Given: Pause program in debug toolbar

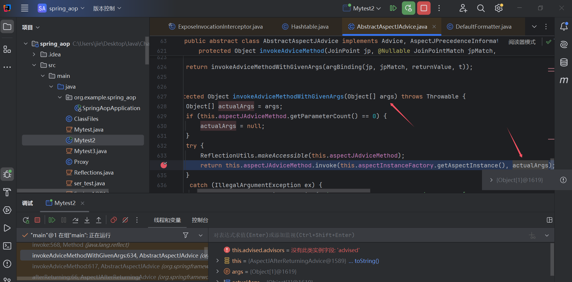Looking at the screenshot, I should 64,220.
